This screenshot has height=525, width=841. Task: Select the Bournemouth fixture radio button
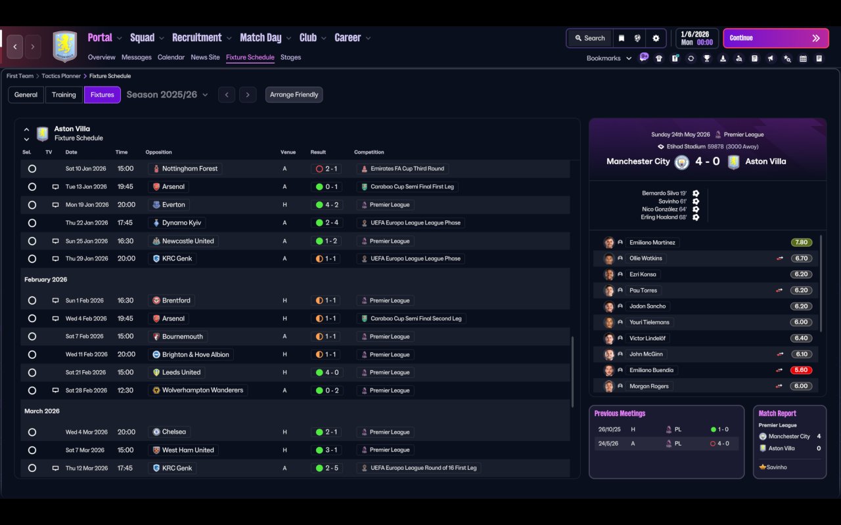[32, 337]
